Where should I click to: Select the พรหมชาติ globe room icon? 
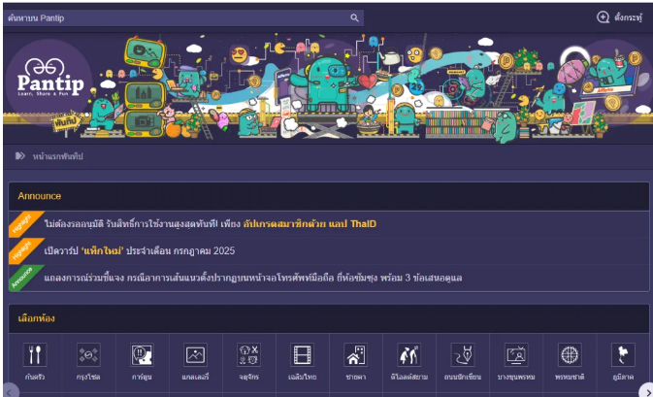(569, 357)
